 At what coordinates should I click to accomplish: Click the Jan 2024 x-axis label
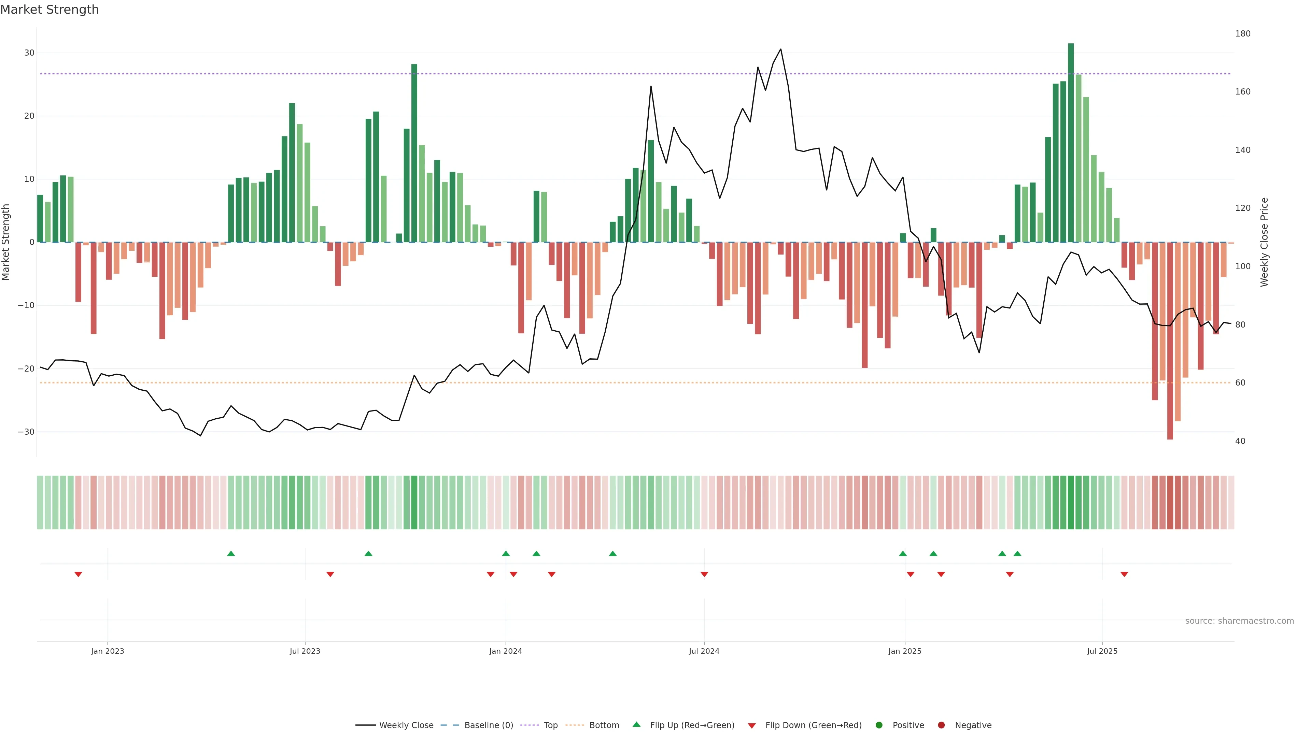point(505,651)
